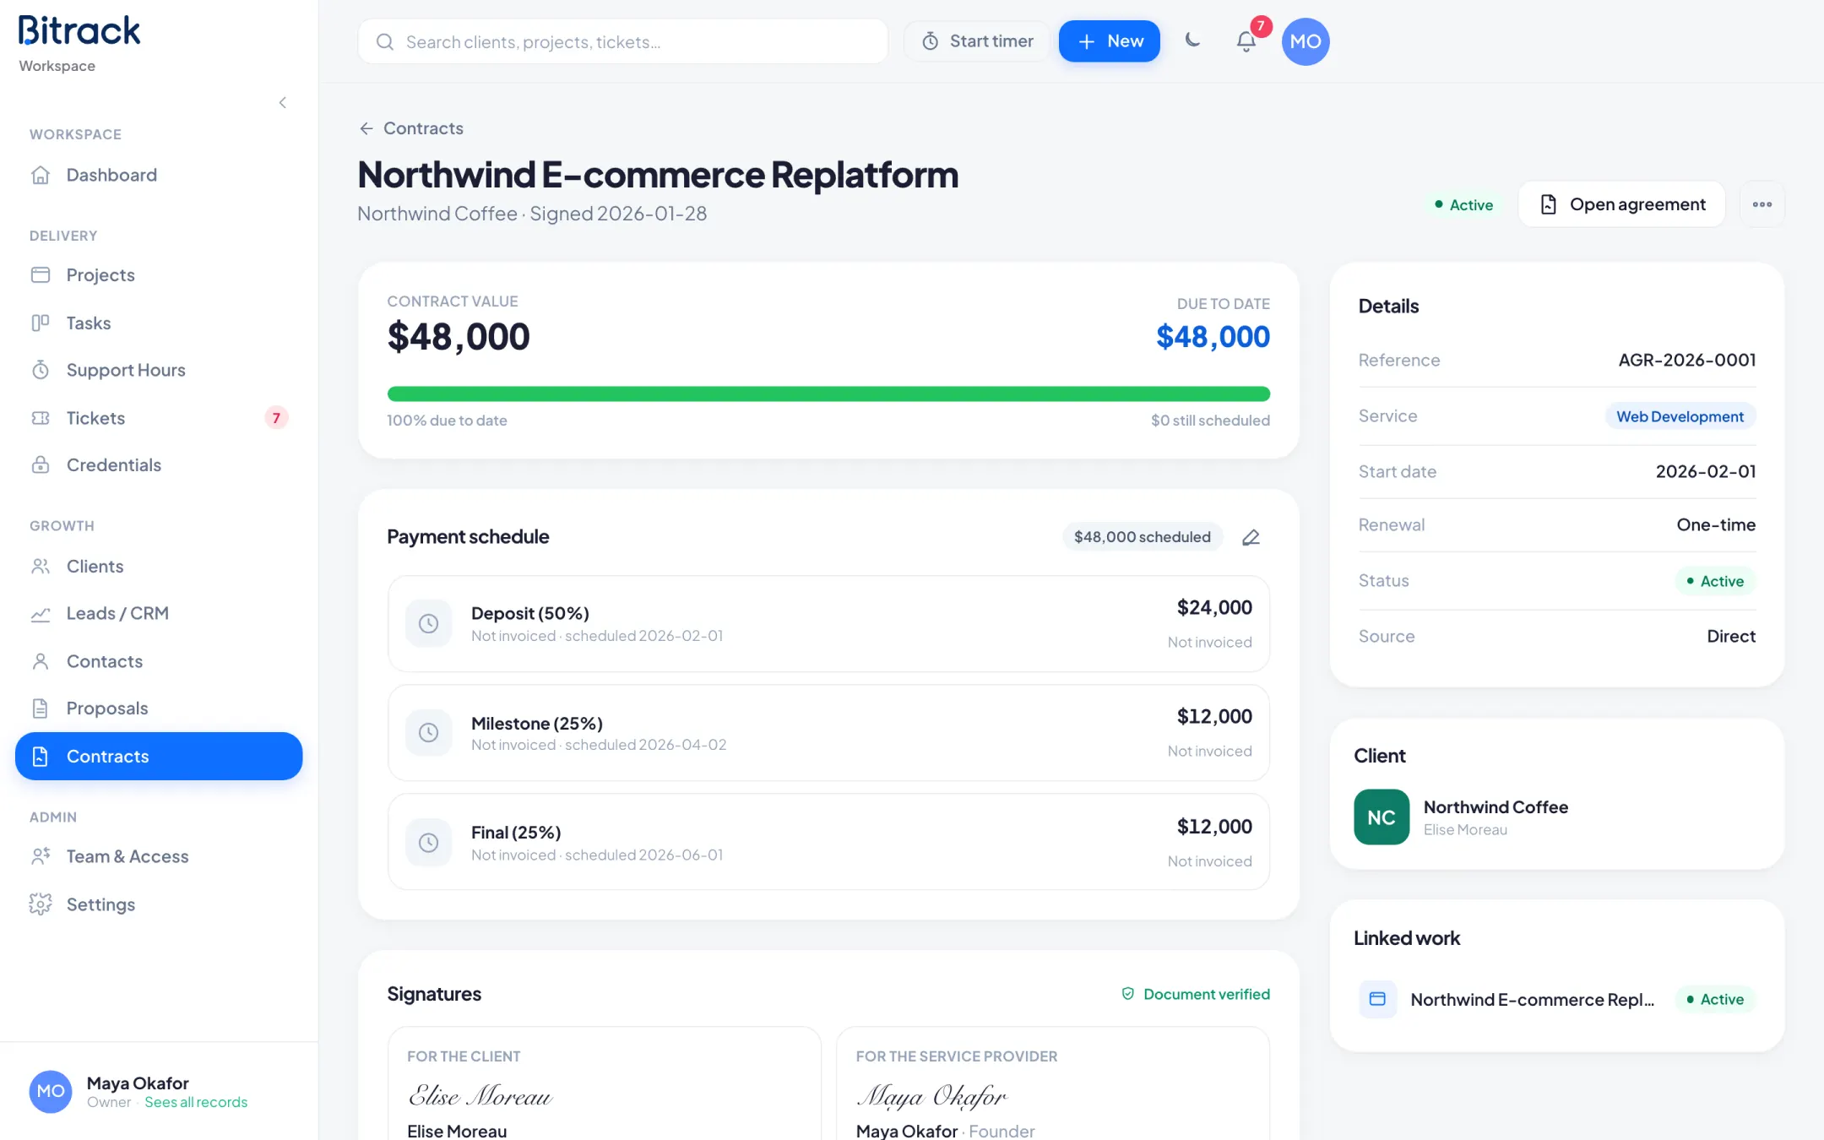This screenshot has width=1824, height=1140.
Task: Click the Bitrack logo
Action: pos(79,30)
